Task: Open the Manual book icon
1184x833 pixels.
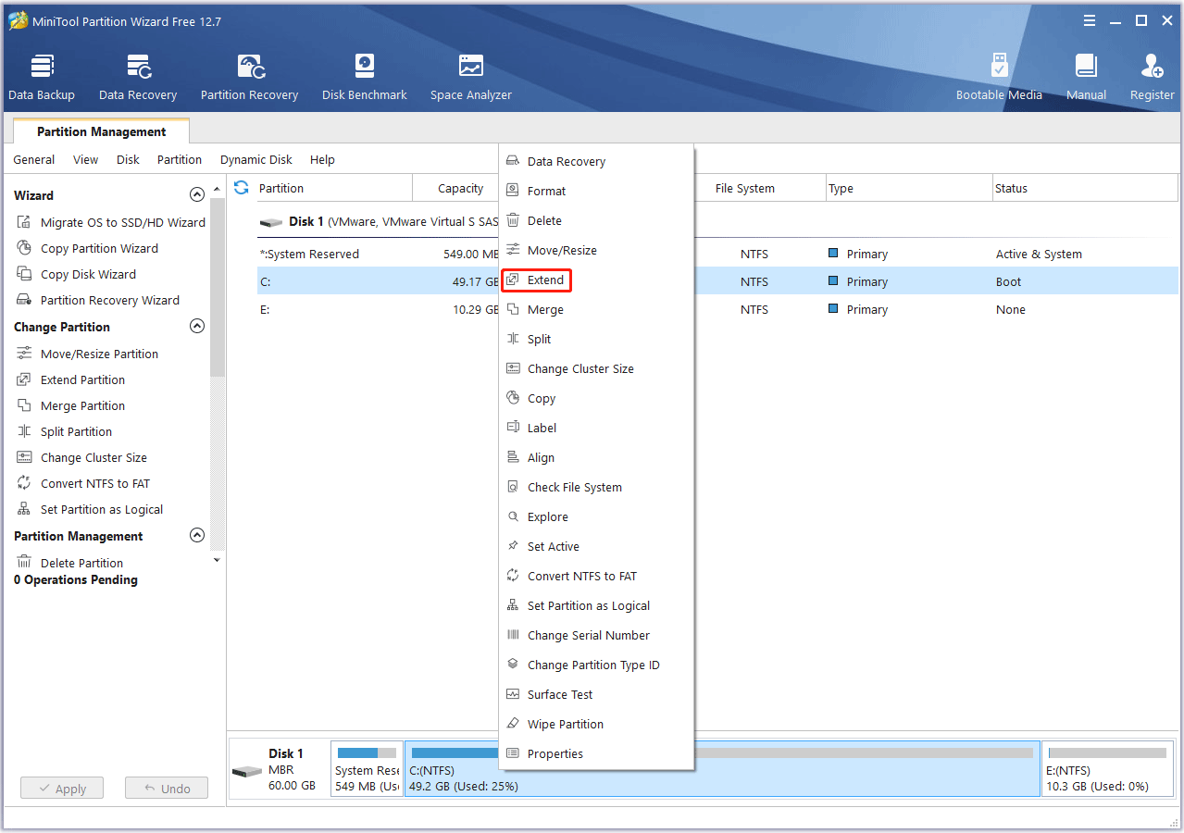Action: [1086, 77]
